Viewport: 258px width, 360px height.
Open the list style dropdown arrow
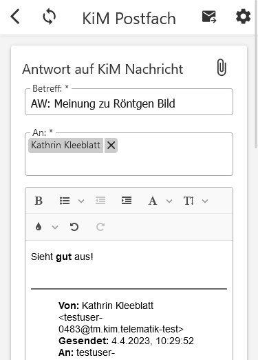[x=81, y=201]
